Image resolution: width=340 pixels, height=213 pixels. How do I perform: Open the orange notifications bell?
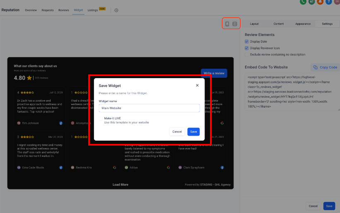[320, 2]
